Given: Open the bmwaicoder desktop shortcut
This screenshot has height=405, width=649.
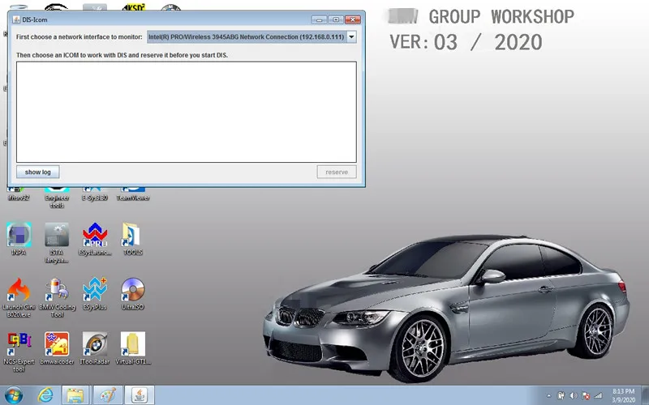Looking at the screenshot, I should click(57, 348).
